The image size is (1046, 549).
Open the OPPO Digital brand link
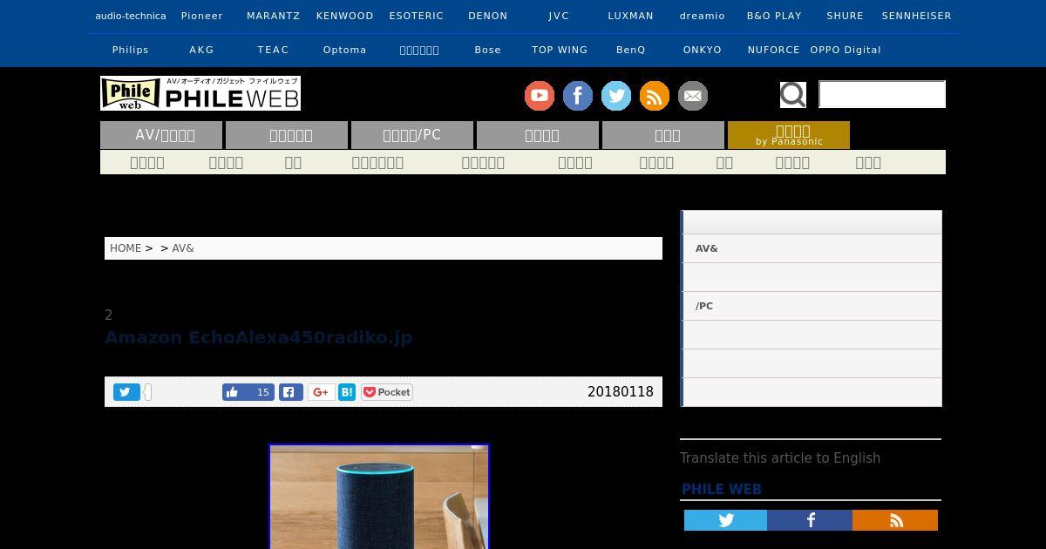click(846, 50)
